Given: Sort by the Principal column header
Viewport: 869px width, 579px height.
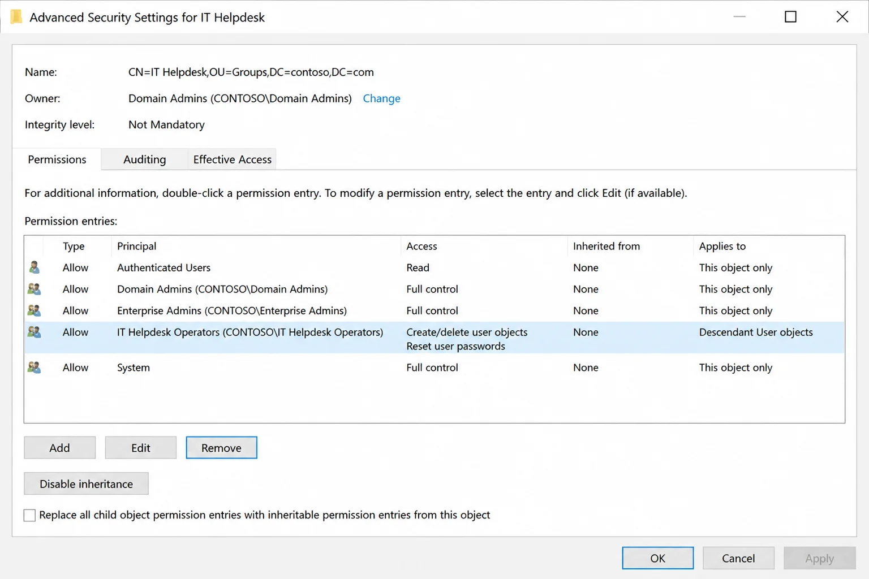Looking at the screenshot, I should 137,246.
